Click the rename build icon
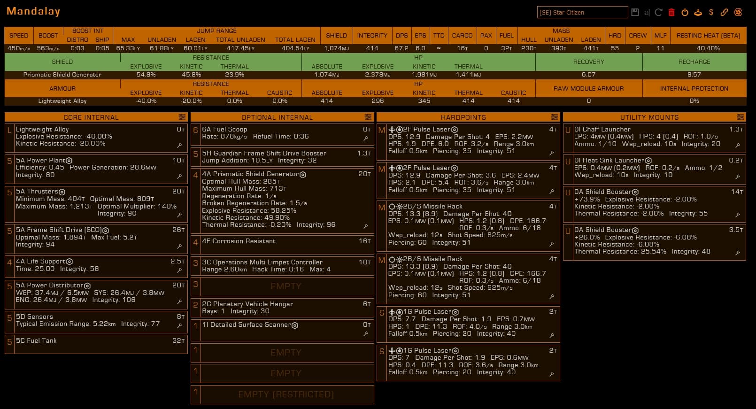 click(647, 13)
